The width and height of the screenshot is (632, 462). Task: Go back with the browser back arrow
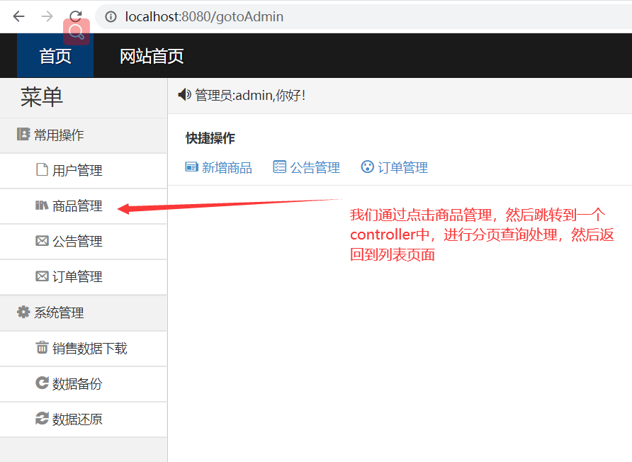click(x=18, y=16)
